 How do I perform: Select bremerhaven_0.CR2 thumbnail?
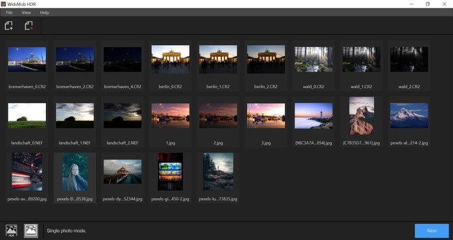pos(27,59)
